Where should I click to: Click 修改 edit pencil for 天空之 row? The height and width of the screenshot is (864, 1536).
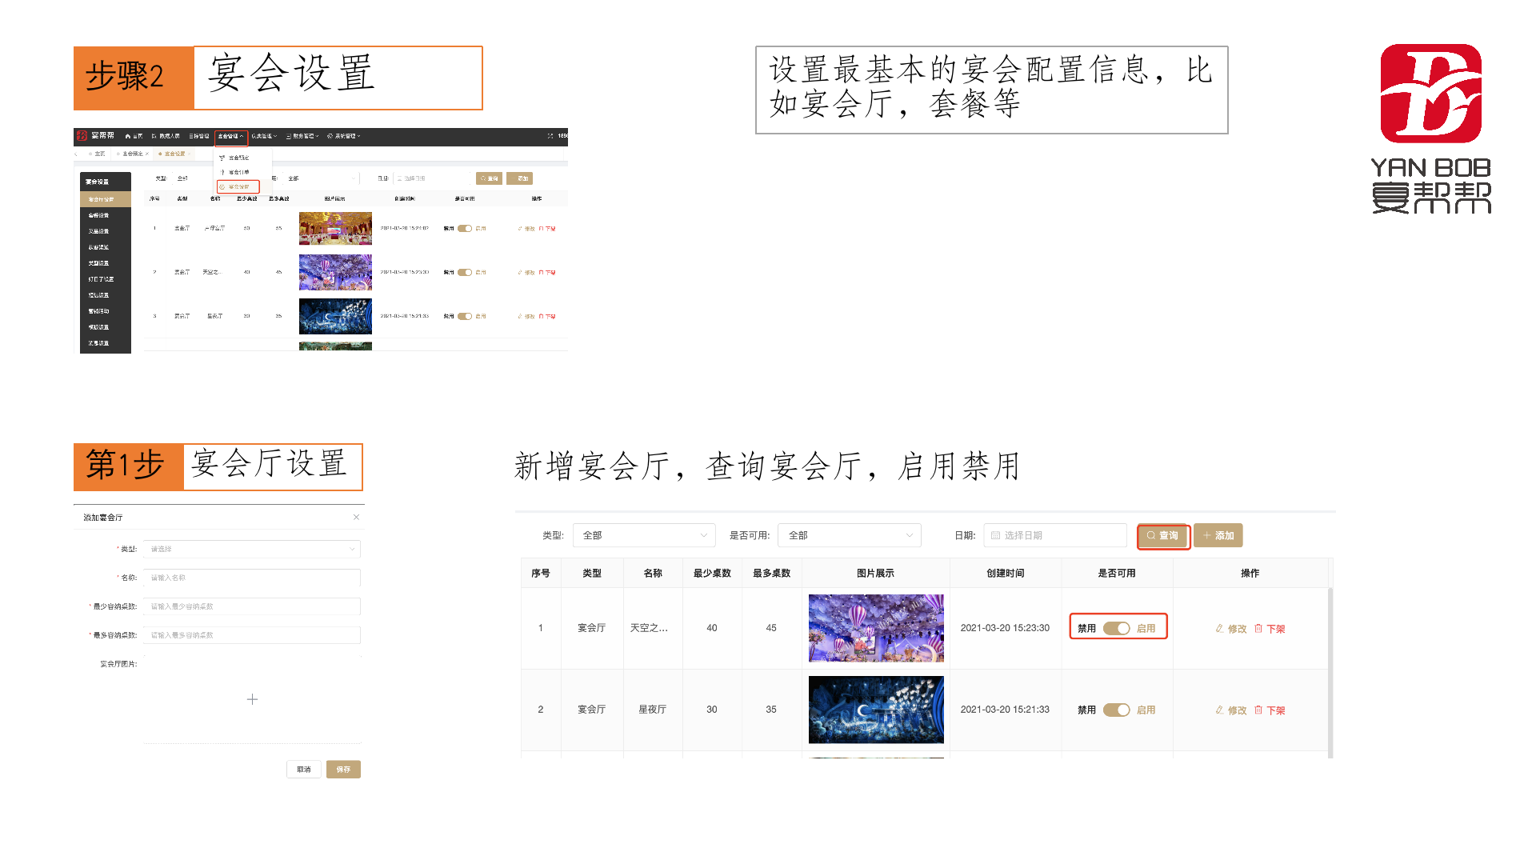pyautogui.click(x=1230, y=629)
